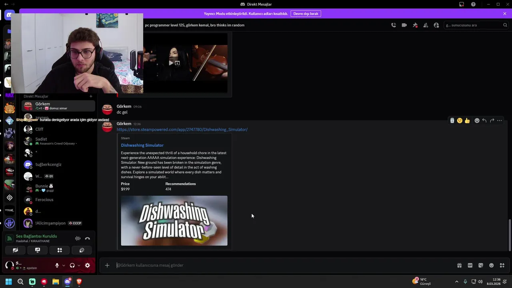Open Brave browser from the taskbar
Image resolution: width=512 pixels, height=288 pixels.
(79, 282)
